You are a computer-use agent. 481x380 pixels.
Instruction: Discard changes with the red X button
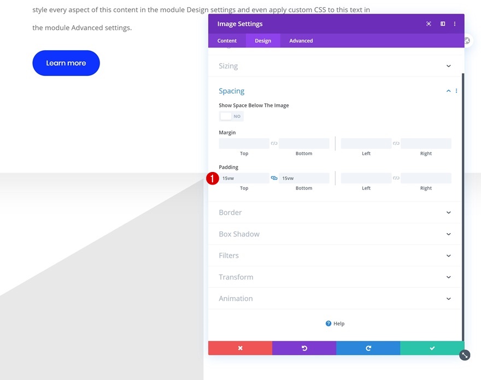pyautogui.click(x=240, y=348)
